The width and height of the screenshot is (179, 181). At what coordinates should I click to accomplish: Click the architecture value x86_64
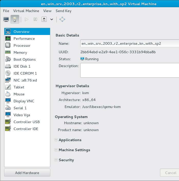tap(89, 100)
